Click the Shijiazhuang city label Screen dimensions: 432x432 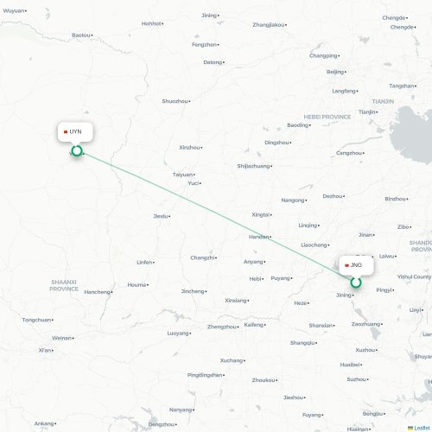[x=253, y=166]
